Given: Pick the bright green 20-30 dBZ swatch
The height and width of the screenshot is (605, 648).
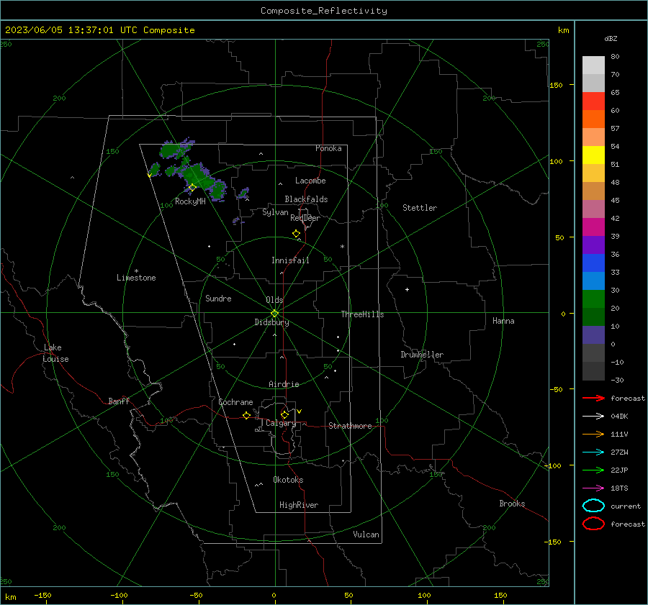Looking at the screenshot, I should pos(593,299).
